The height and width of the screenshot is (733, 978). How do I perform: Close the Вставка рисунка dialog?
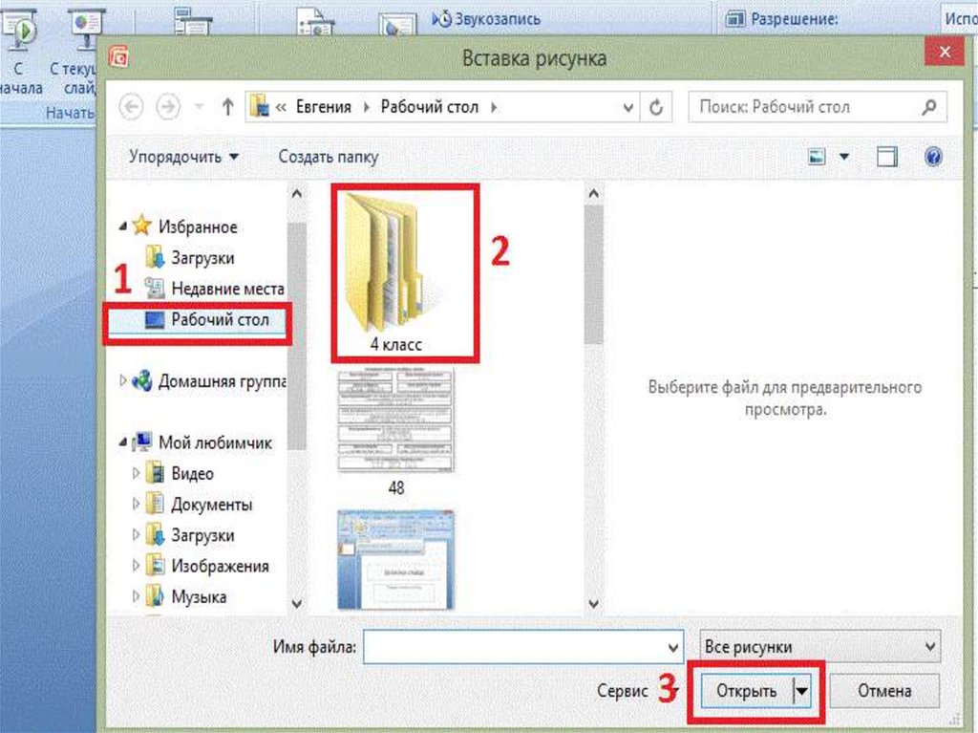pos(945,52)
